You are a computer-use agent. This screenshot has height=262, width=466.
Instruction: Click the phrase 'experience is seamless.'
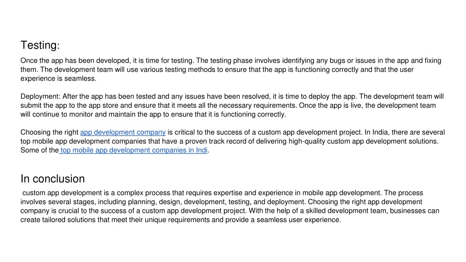pos(59,78)
